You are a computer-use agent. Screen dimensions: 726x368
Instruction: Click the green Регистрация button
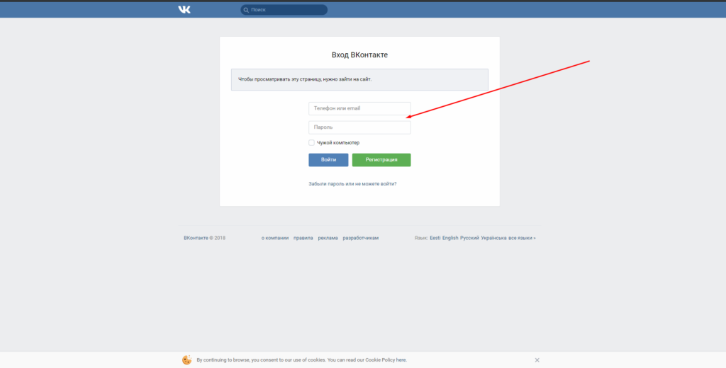pyautogui.click(x=381, y=160)
